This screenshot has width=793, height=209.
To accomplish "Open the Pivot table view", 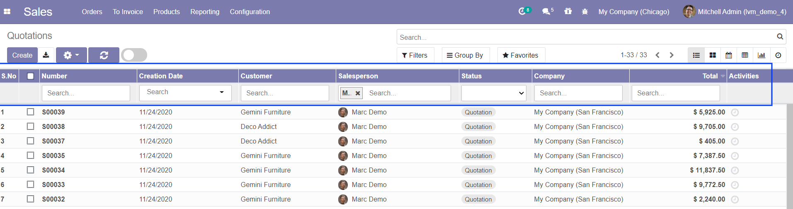I will [x=745, y=55].
